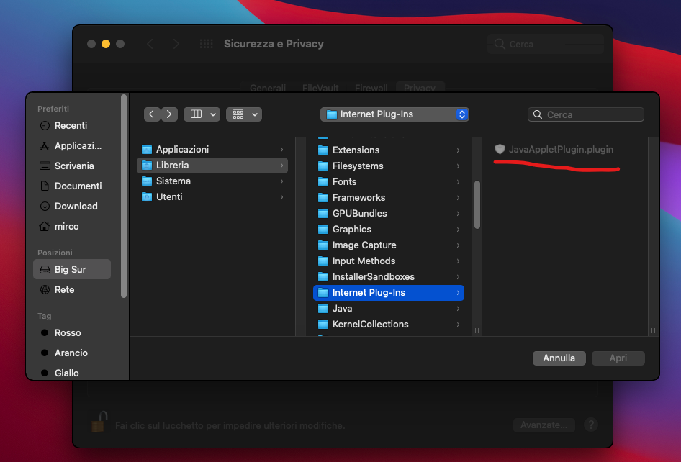Click the middle column scrollbar thumb

[x=477, y=204]
